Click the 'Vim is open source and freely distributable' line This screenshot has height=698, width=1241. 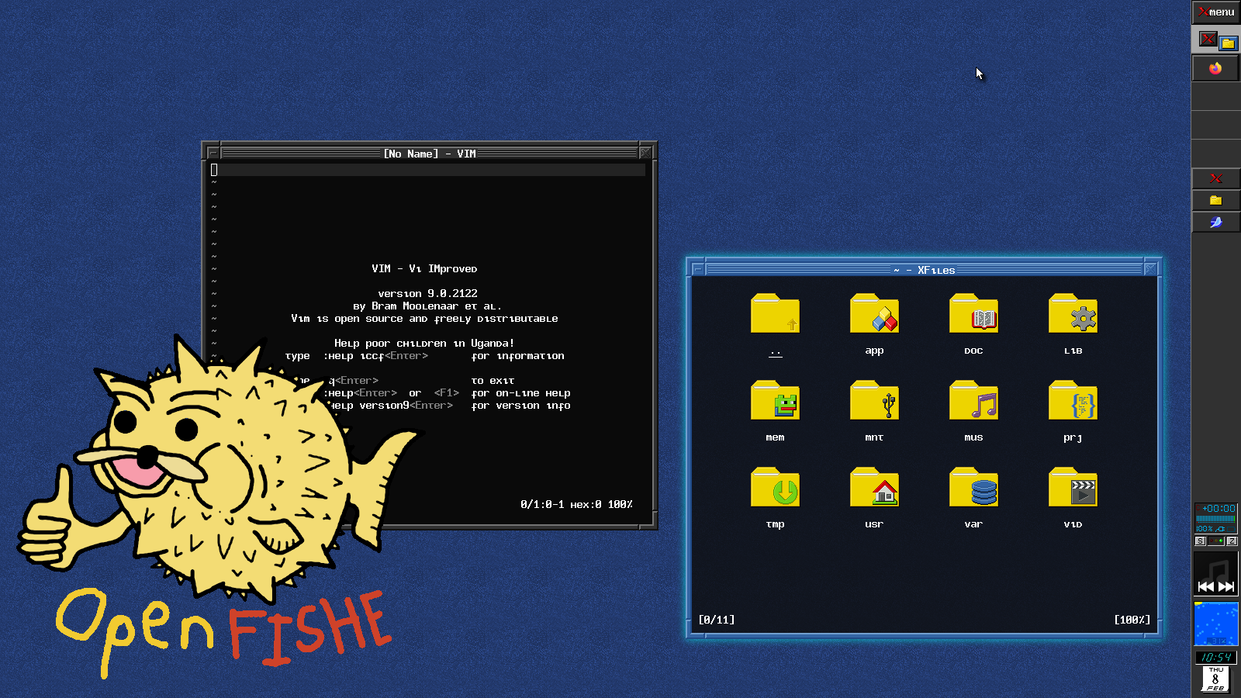tap(424, 319)
